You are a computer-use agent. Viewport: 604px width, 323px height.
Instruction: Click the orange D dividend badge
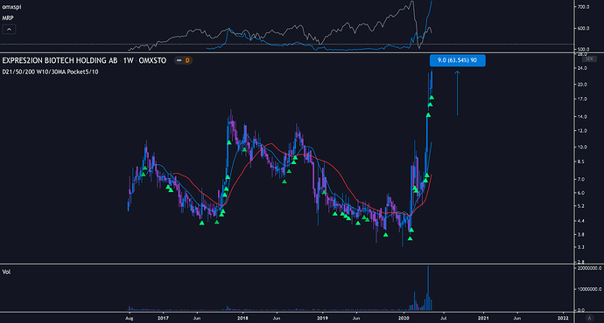187,60
